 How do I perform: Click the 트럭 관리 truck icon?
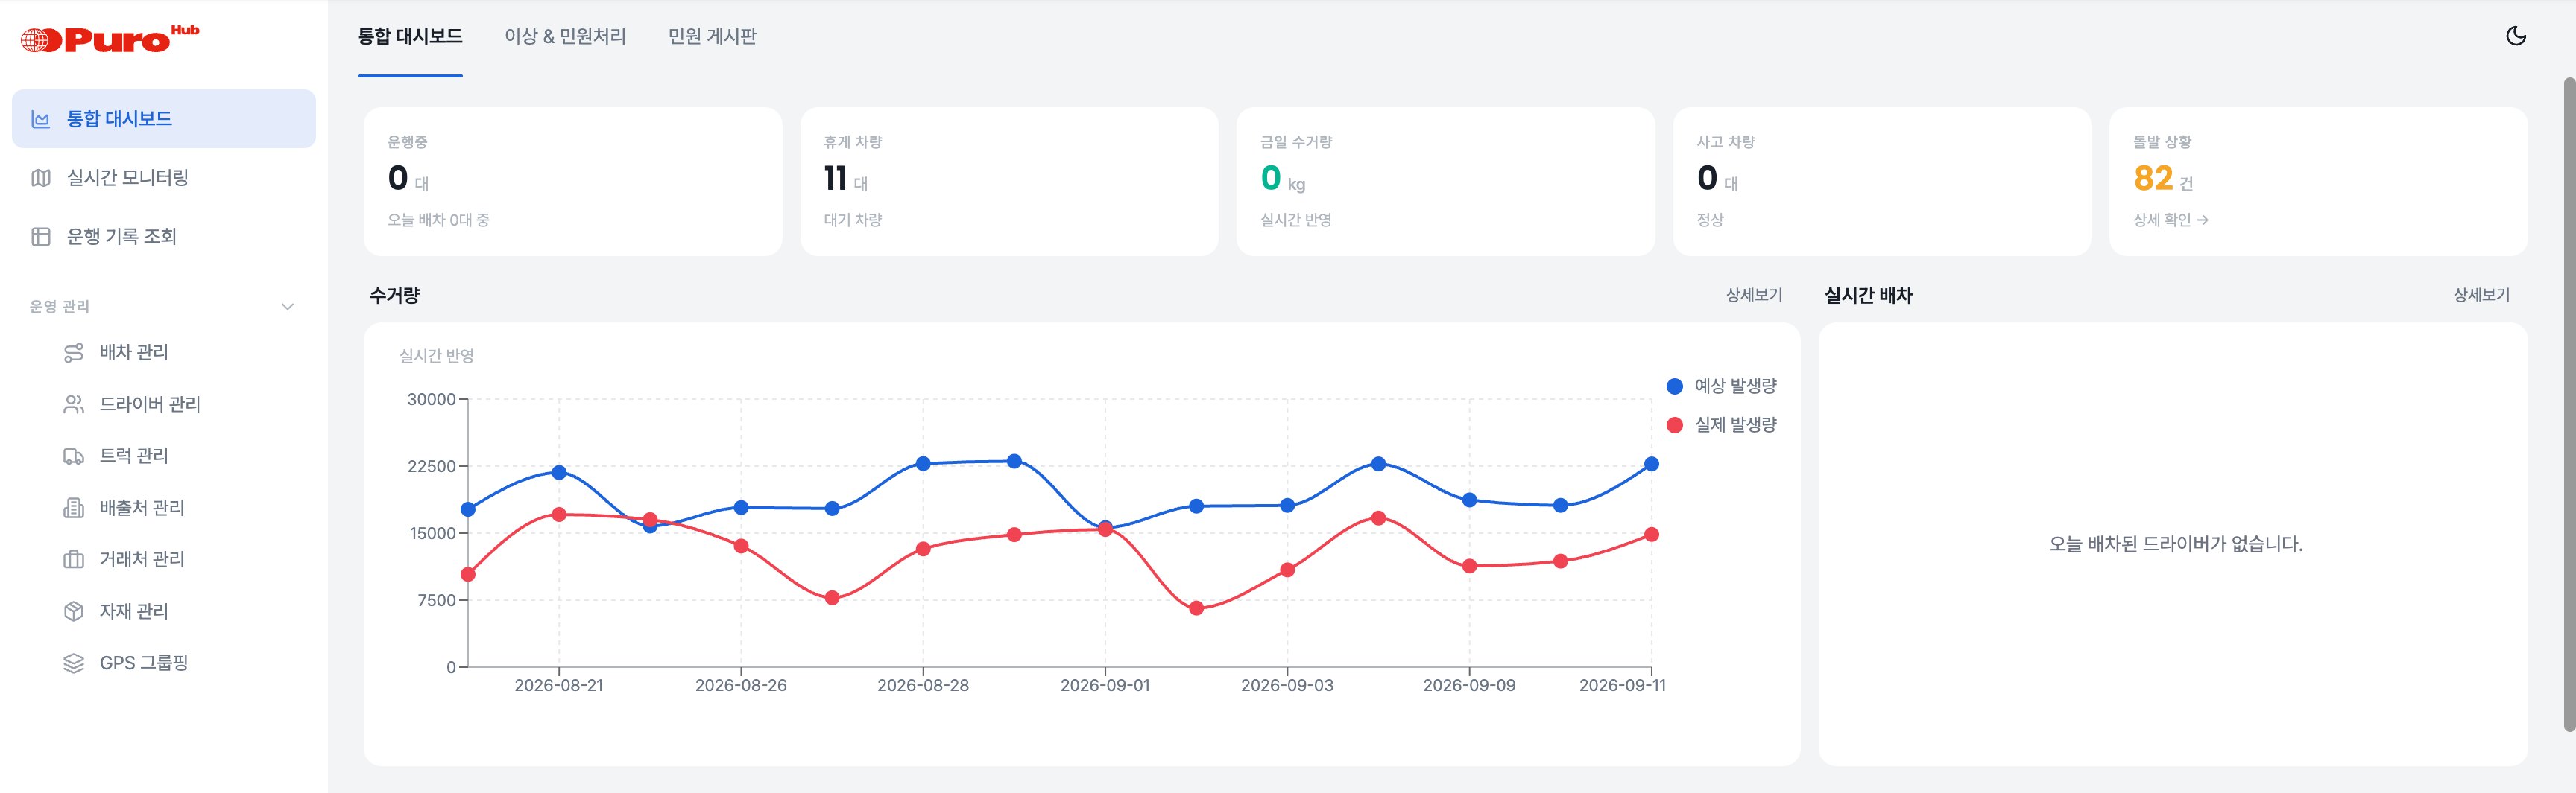74,456
